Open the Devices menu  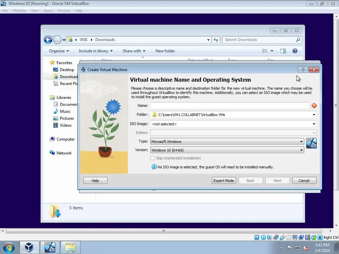coord(64,11)
